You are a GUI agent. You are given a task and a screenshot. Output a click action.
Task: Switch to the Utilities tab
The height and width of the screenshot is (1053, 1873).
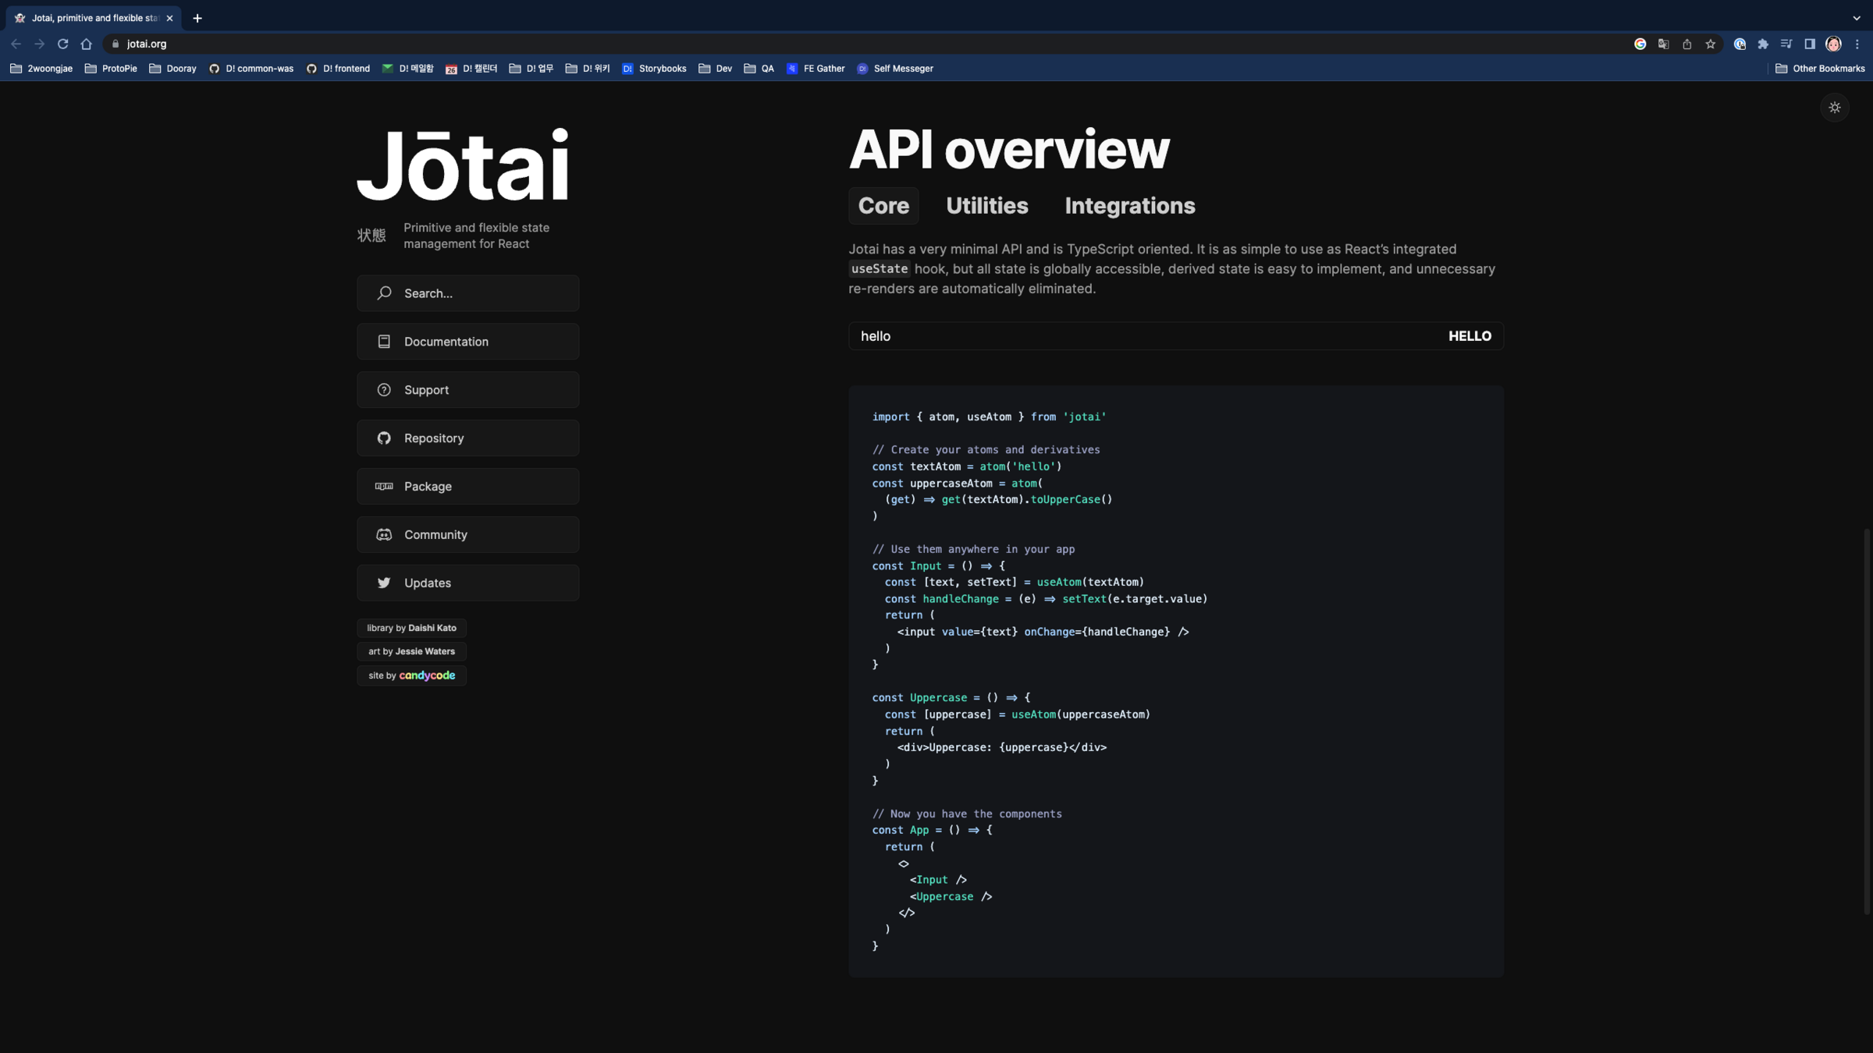[986, 206]
